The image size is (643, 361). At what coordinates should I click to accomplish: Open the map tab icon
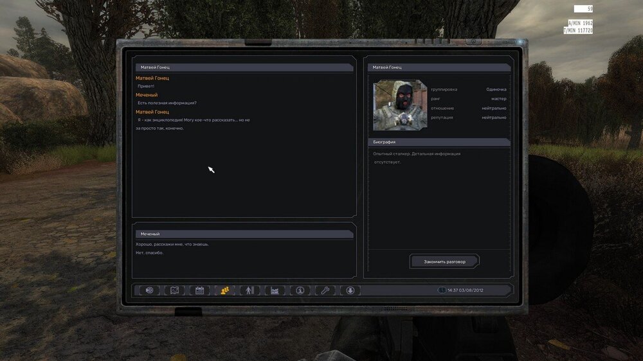pos(174,290)
